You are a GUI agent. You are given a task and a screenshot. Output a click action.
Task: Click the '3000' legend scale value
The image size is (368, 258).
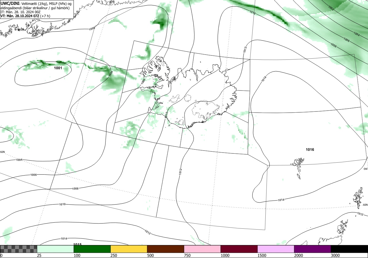click(x=336, y=255)
